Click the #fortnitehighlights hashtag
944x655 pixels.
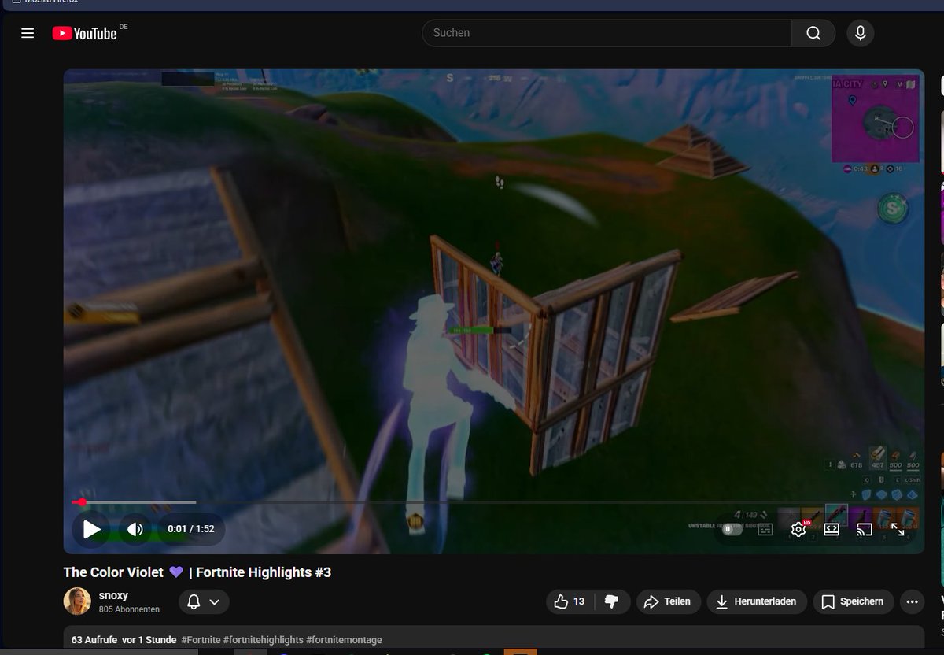coord(264,640)
